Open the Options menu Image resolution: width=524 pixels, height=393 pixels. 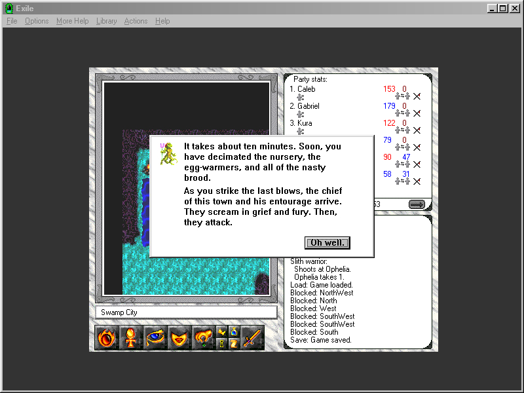click(37, 21)
